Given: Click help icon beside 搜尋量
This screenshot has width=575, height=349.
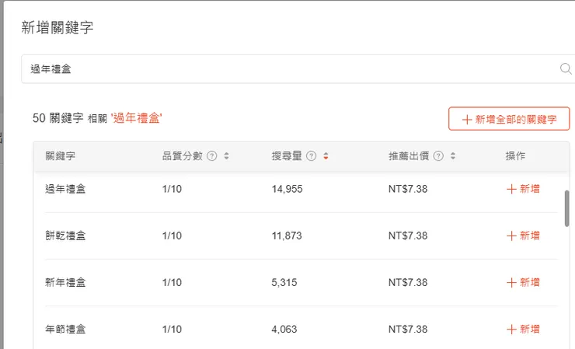Looking at the screenshot, I should coord(312,156).
